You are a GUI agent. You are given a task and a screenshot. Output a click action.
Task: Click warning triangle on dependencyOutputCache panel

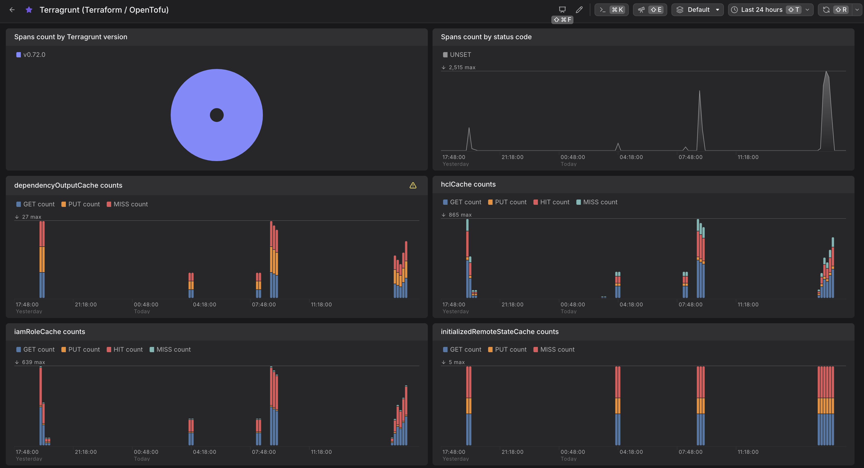[413, 185]
